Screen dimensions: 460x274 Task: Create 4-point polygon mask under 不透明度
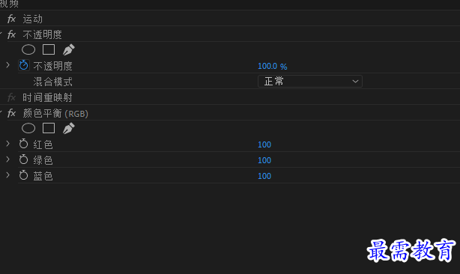(x=49, y=49)
